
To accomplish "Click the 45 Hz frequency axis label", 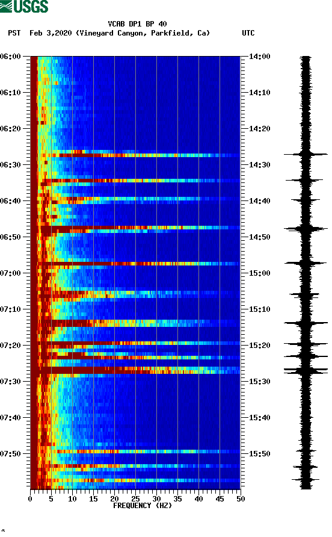I will click(220, 499).
